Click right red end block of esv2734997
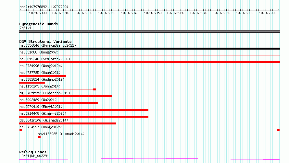This screenshot has width=289, height=163. (278, 130)
